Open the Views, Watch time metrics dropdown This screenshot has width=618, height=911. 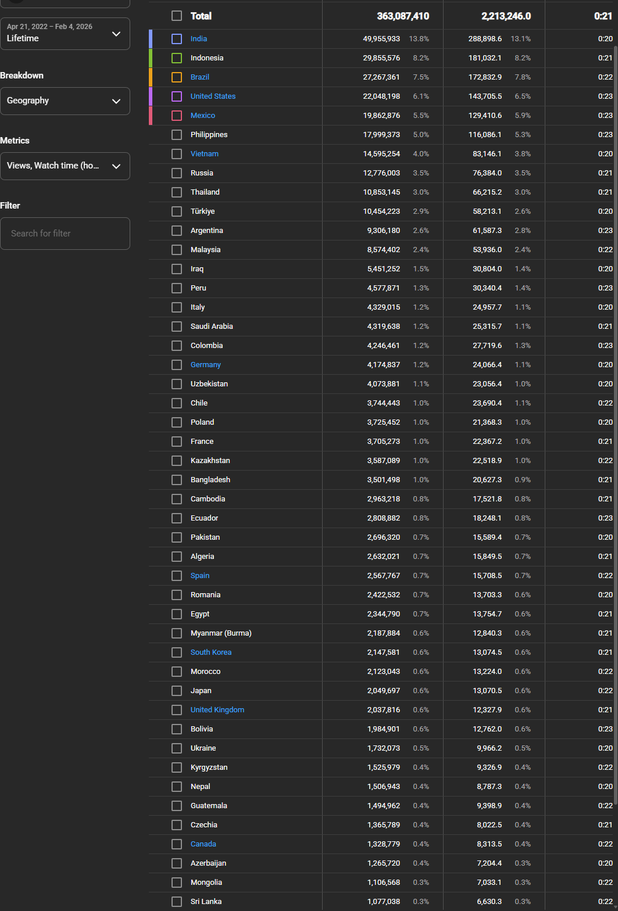point(65,166)
